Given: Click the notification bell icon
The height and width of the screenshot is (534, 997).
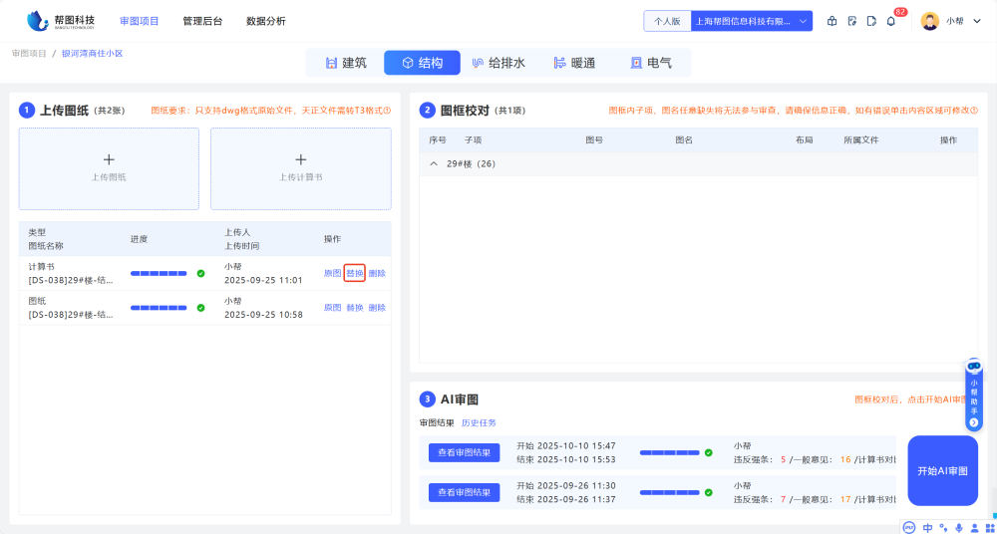Looking at the screenshot, I should coord(890,21).
